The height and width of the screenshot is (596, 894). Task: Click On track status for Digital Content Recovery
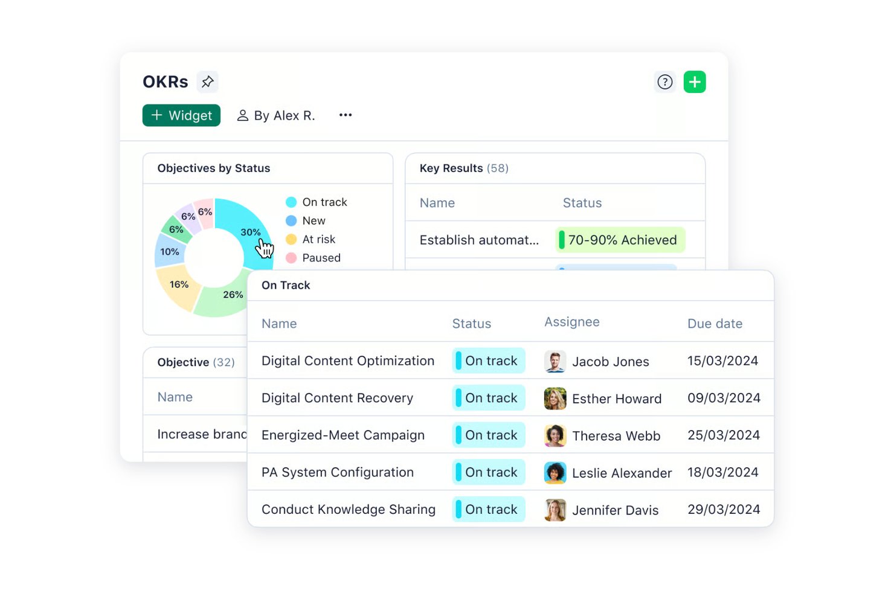489,398
